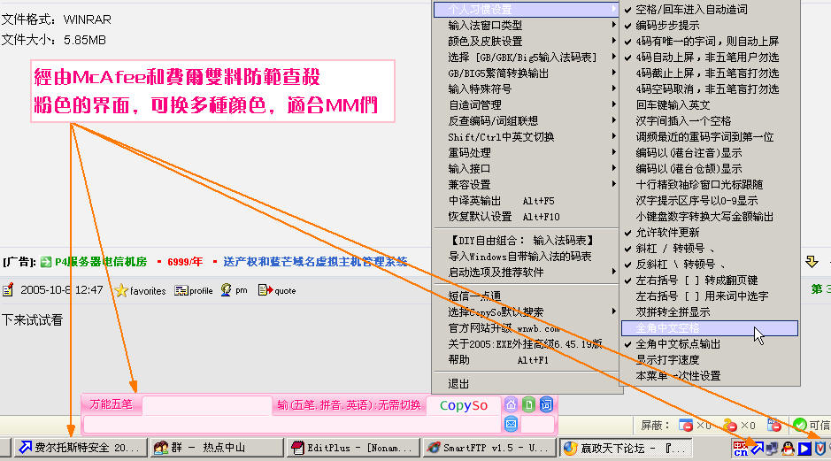Click the CopySo logo button
The height and width of the screenshot is (461, 831).
(x=463, y=405)
